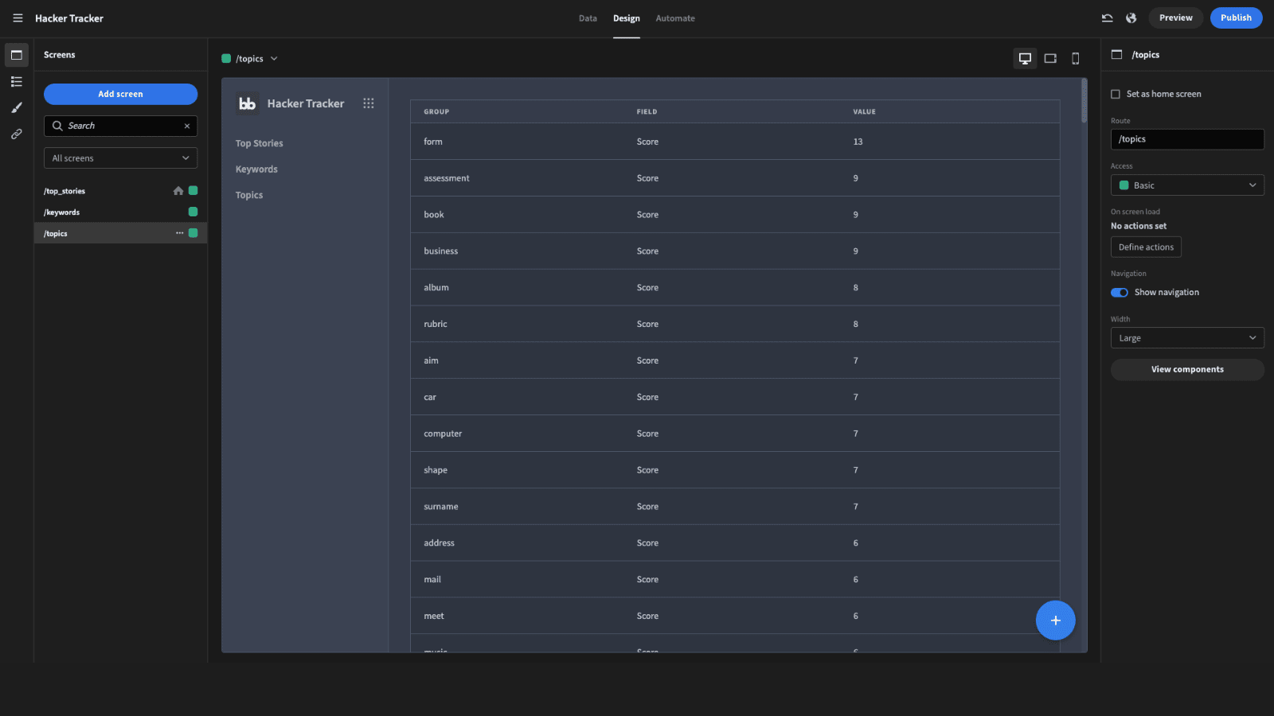Click the Define actions button
The height and width of the screenshot is (716, 1274).
(1146, 247)
